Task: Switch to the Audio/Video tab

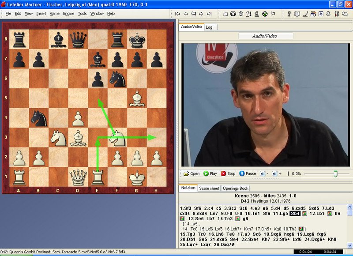Action: [192, 26]
